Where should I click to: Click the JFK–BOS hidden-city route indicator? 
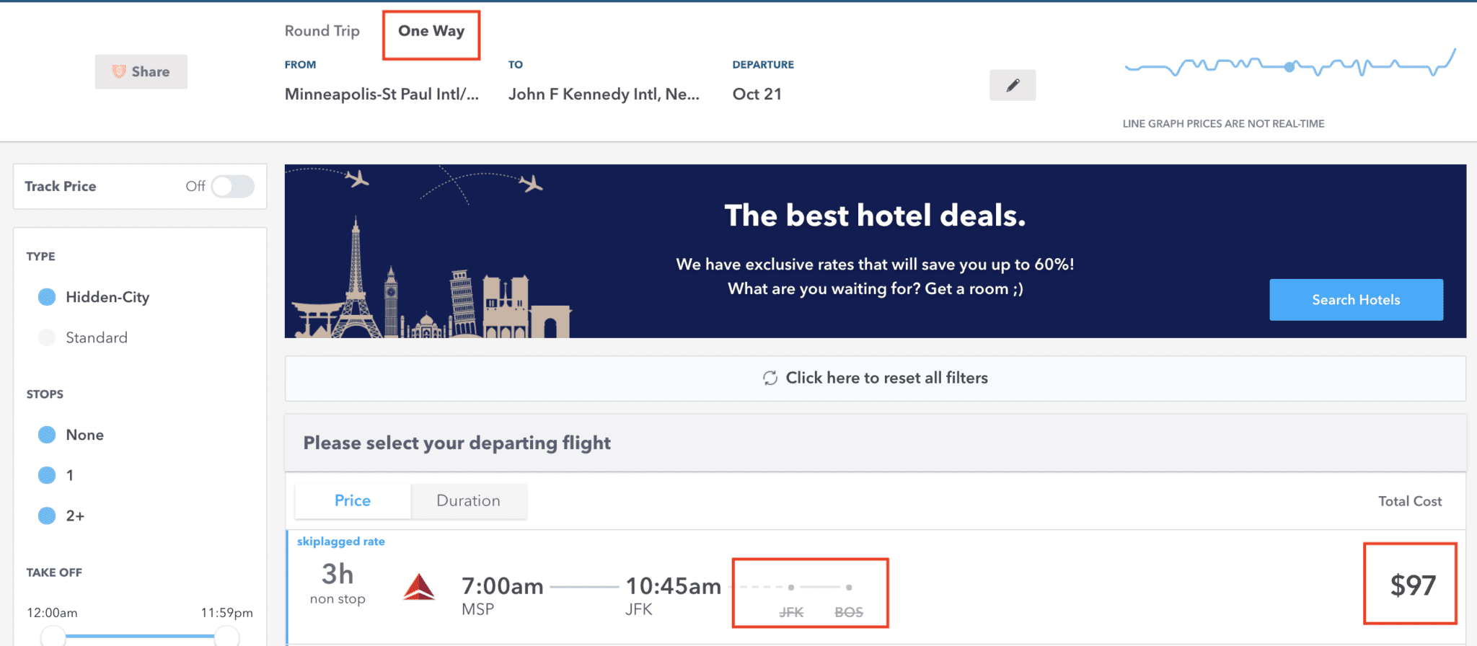tap(809, 591)
